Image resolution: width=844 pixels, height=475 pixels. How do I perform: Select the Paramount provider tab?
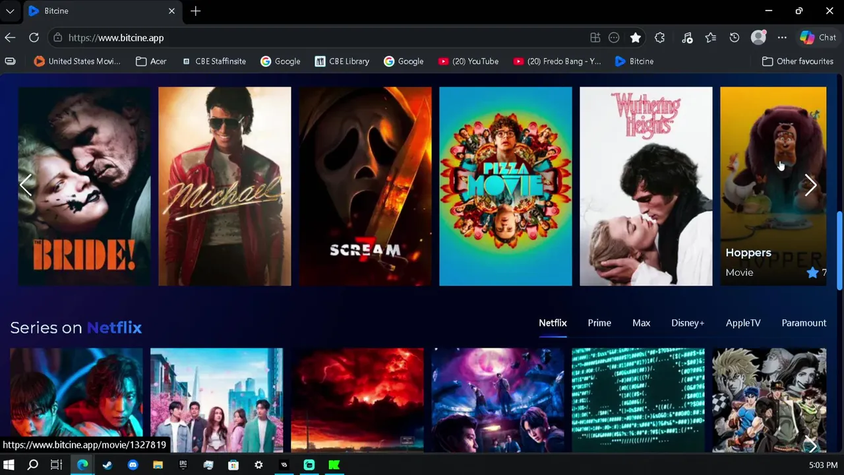click(x=804, y=323)
